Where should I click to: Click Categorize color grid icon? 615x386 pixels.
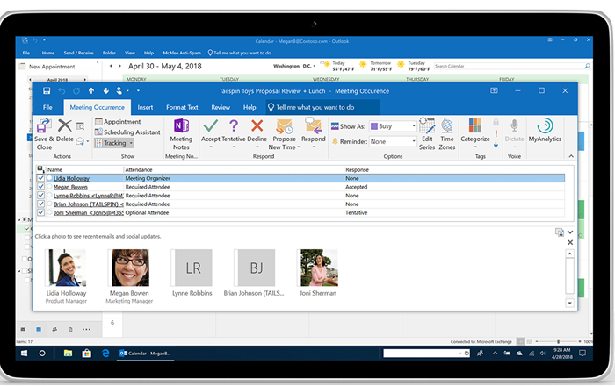(475, 125)
